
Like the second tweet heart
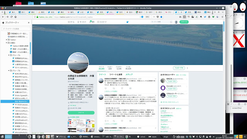(x=122, y=121)
